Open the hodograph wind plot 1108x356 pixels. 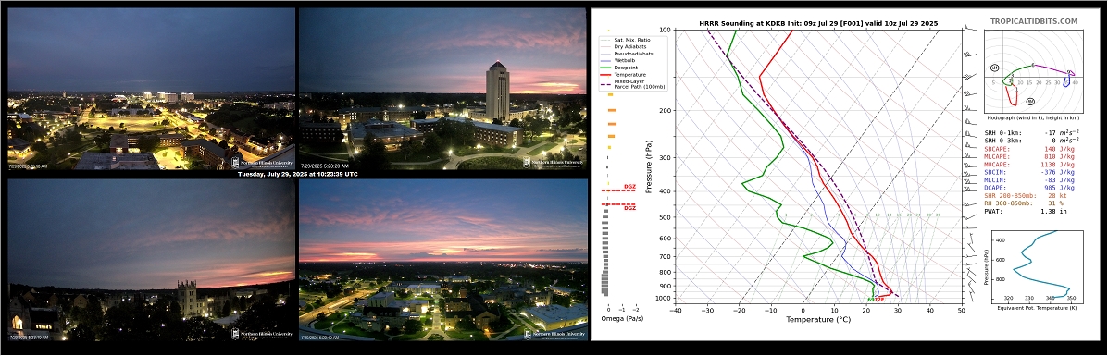[1034, 71]
